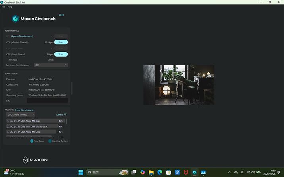284x177 pixels.
Task: Select Intel Core Ultra 9 285K ranking row
Action: (35, 126)
